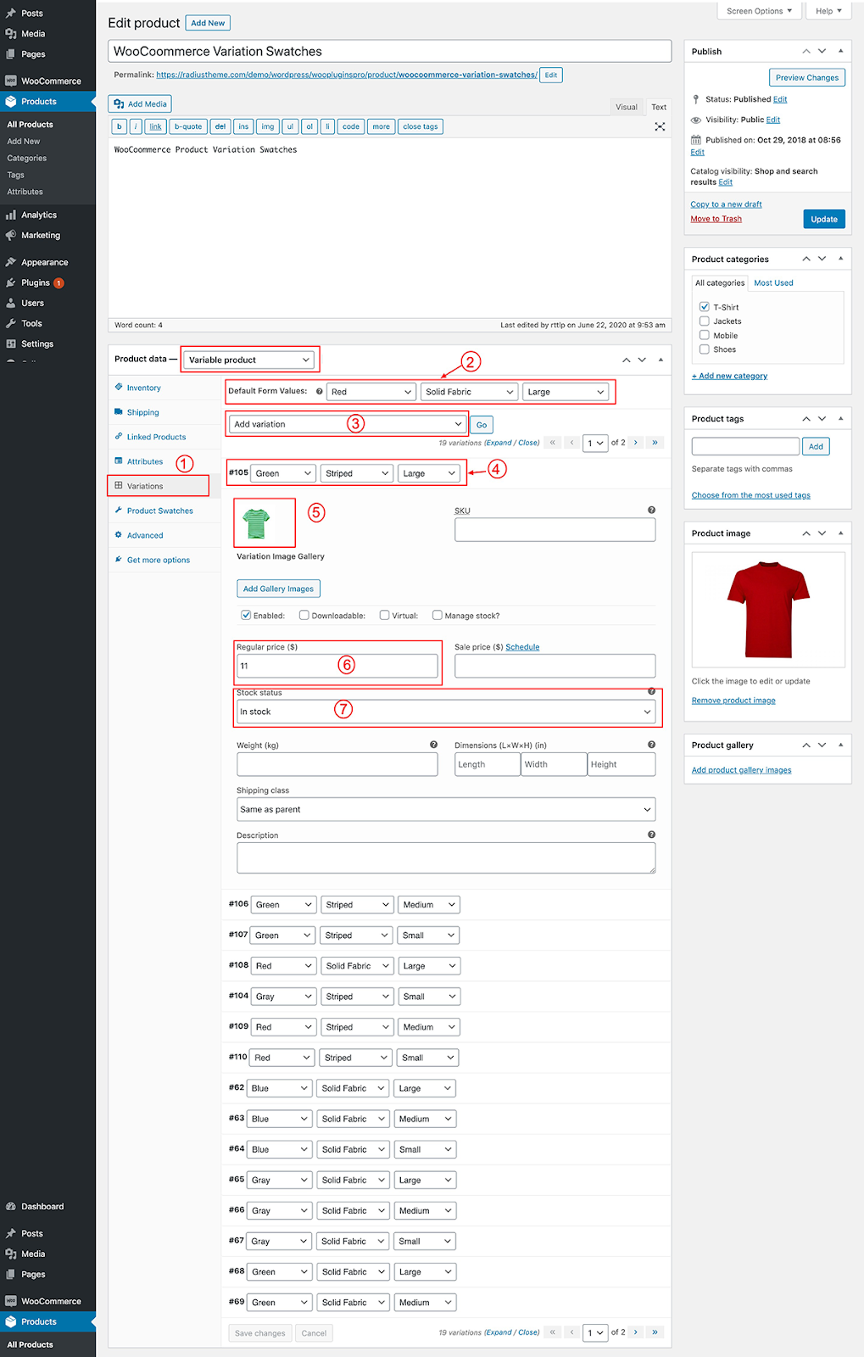This screenshot has height=1357, width=864.
Task: Move the Product tags panel down
Action: tap(822, 419)
